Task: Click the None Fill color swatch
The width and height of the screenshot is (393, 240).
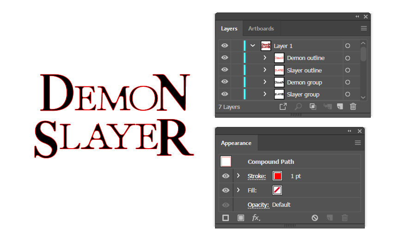Action: [277, 190]
